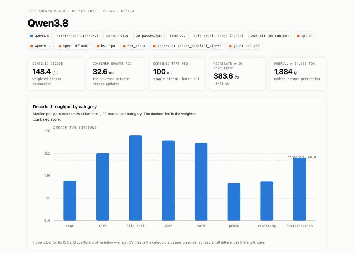Screen dimensions: 354x253
Task: Click the 'median prompt processing' caption
Action: (x=297, y=79)
